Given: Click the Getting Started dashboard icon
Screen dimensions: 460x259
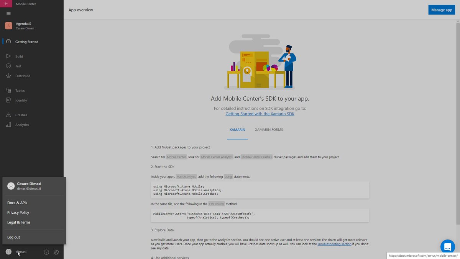Looking at the screenshot, I should coord(8,41).
